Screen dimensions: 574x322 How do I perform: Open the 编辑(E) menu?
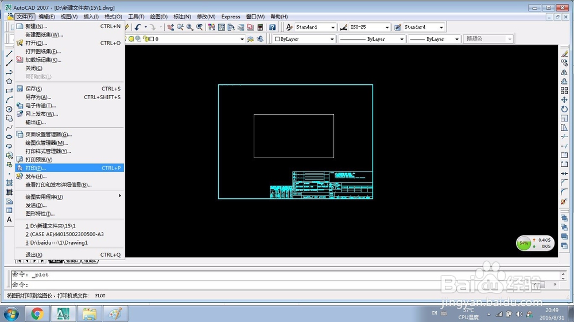coord(46,17)
